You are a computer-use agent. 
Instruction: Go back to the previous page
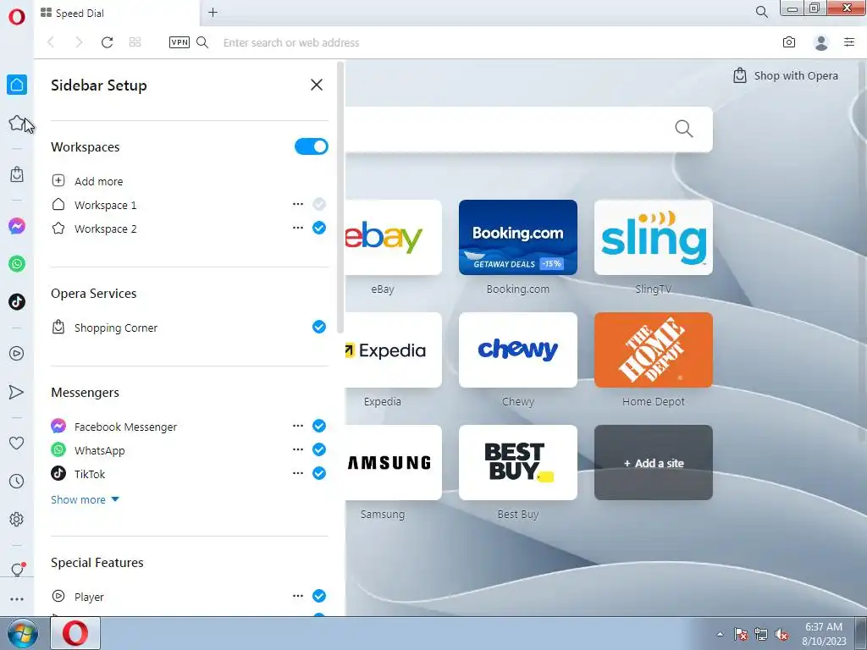click(x=51, y=42)
